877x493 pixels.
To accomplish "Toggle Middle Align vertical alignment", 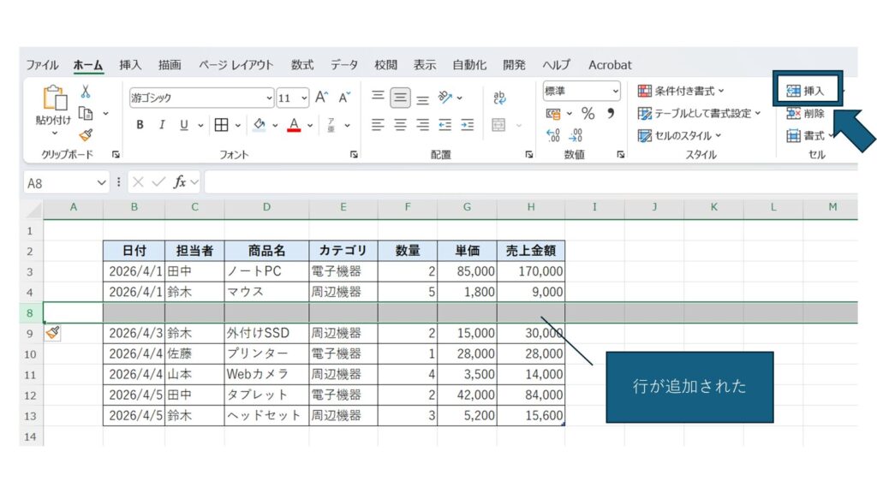I will pyautogui.click(x=400, y=98).
